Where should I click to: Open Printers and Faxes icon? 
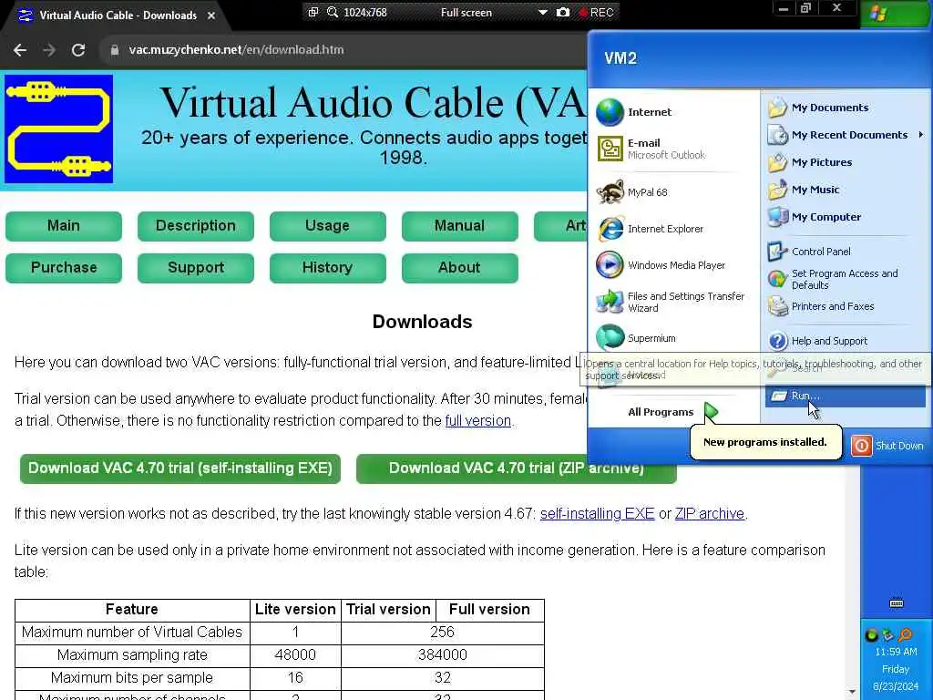(x=777, y=306)
